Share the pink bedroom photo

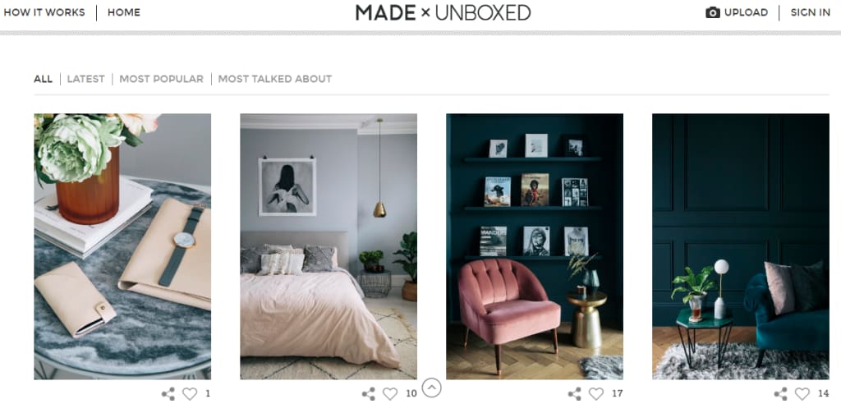pyautogui.click(x=369, y=394)
